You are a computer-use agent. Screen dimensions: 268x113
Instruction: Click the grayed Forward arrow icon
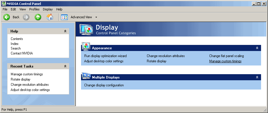26,17
